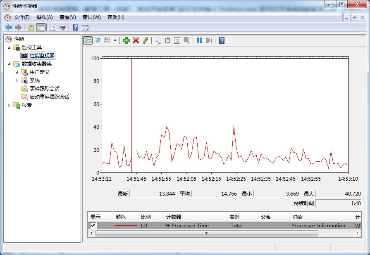
Task: Collapse the 数据收集器集 node arrow
Action: (9, 64)
